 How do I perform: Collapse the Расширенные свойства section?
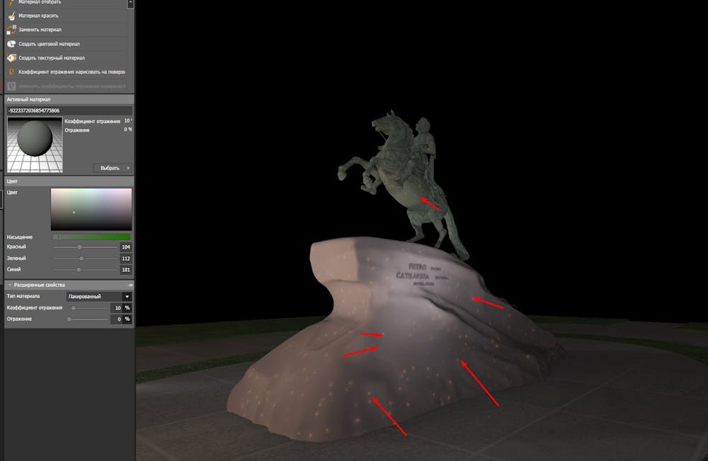(10, 285)
